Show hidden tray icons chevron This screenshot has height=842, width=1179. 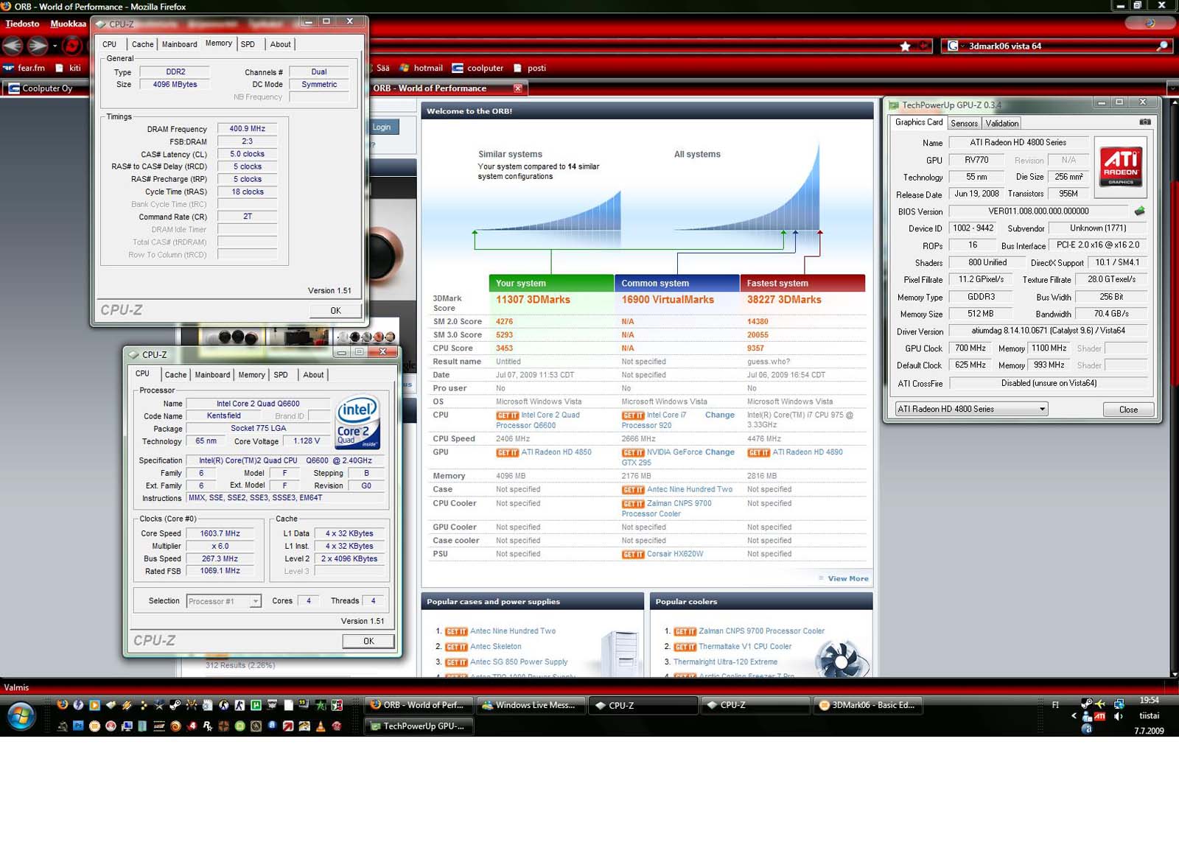pos(1074,715)
